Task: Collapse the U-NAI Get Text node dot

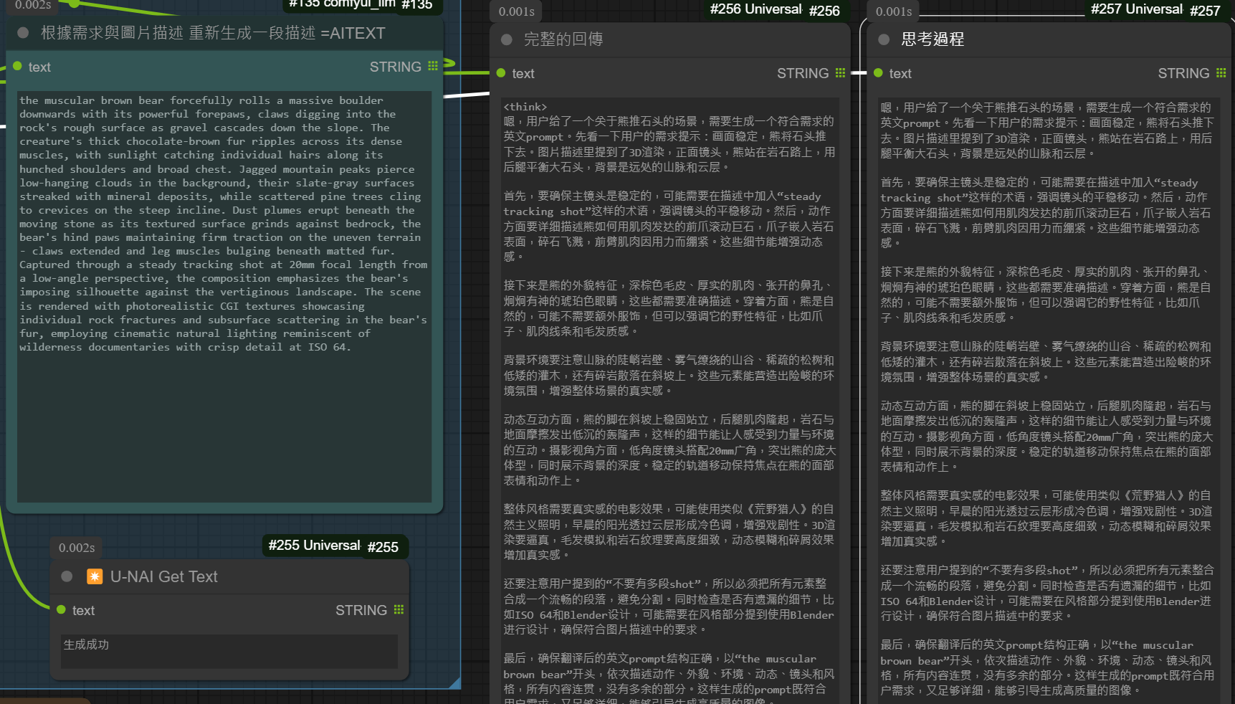Action: click(x=67, y=576)
